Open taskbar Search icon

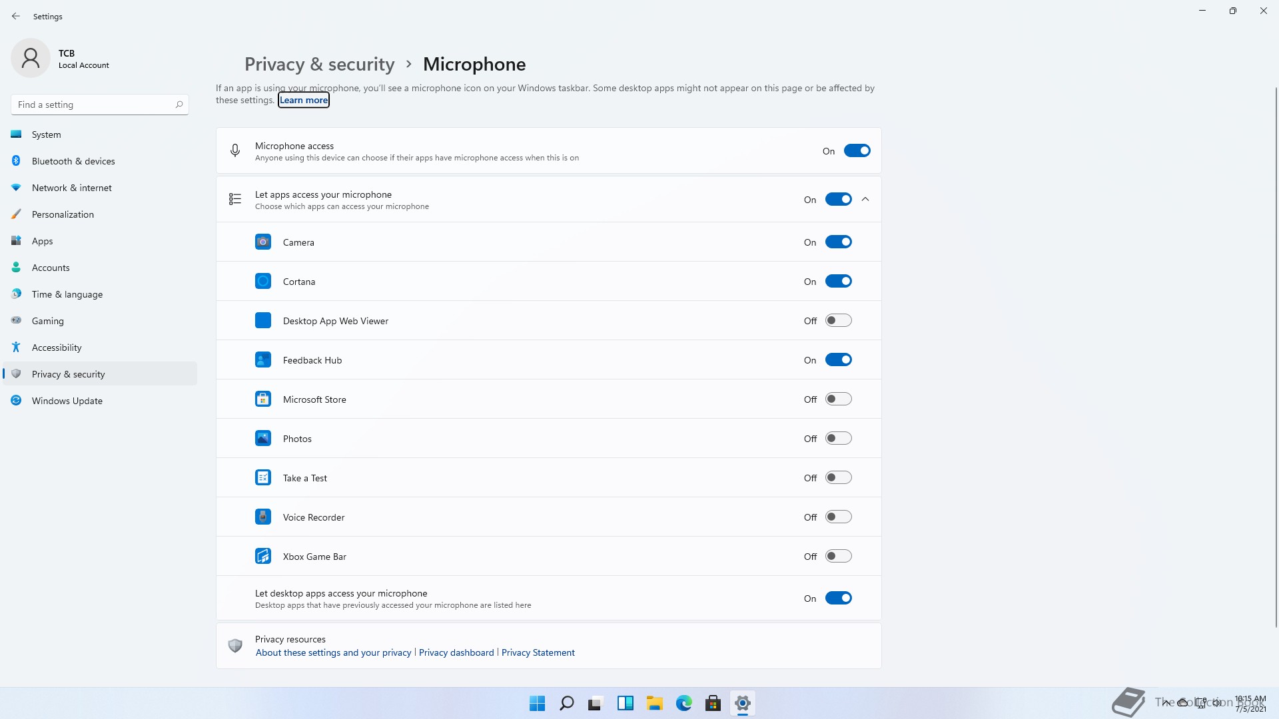point(567,703)
